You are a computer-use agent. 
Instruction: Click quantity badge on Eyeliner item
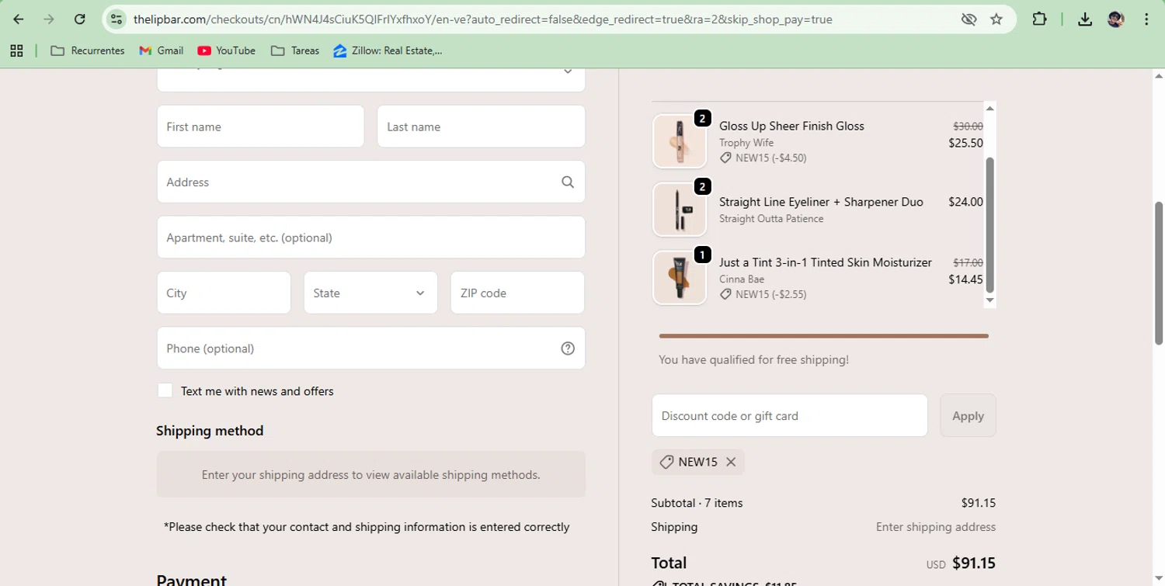tap(702, 186)
